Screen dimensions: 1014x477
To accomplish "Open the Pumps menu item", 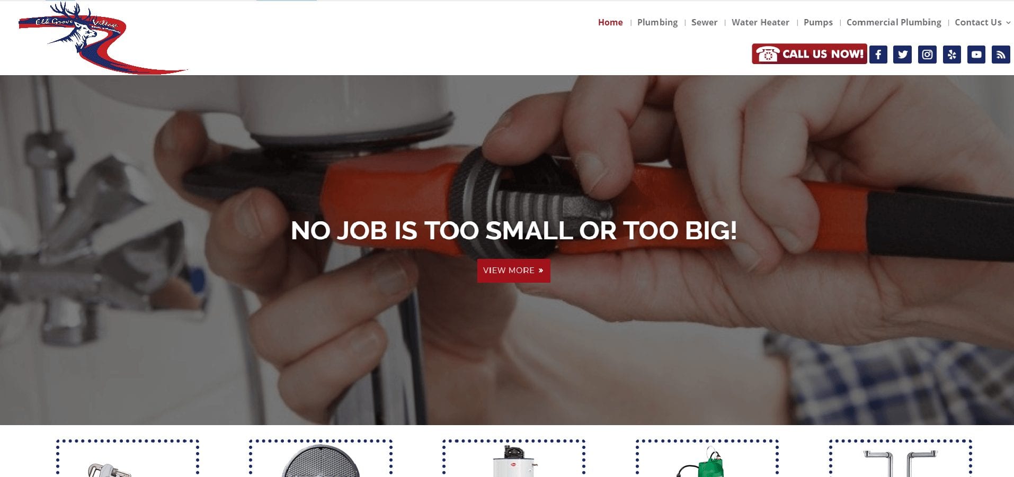I will pos(818,22).
